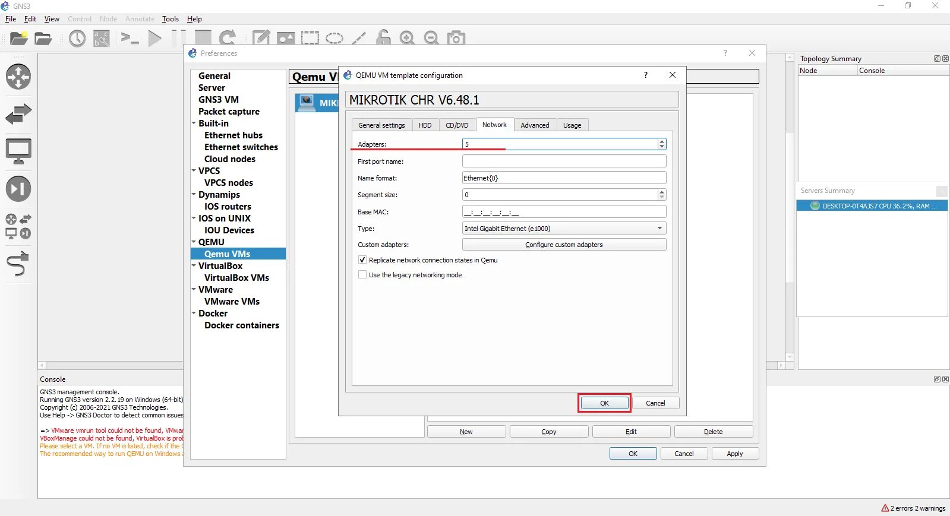
Task: Click the Start all nodes play icon
Action: [154, 39]
